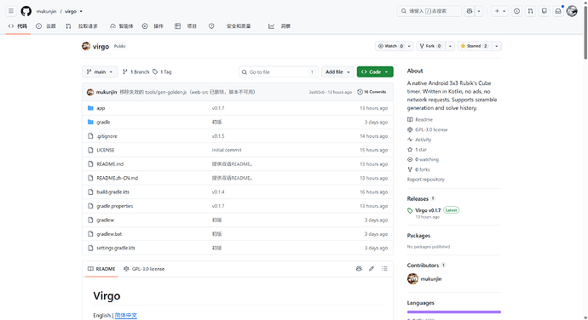Screen dimensions: 588x320
Task: Toggle the Starred button
Action: click(474, 46)
